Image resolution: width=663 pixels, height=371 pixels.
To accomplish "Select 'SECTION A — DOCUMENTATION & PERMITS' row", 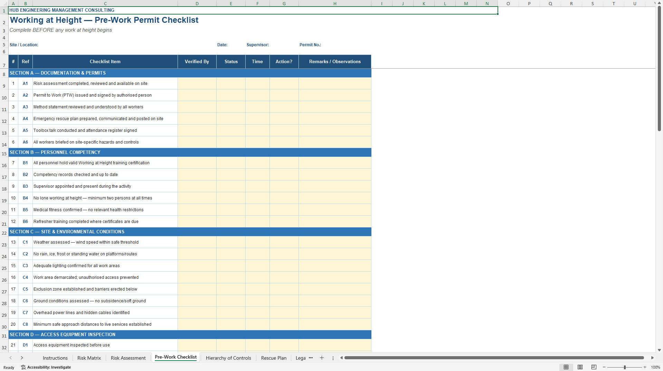I will coord(190,73).
